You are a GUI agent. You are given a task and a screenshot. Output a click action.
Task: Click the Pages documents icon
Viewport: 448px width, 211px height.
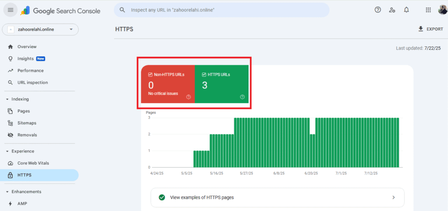[x=10, y=111]
